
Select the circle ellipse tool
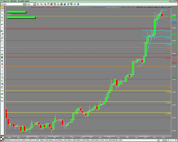(2, 74)
